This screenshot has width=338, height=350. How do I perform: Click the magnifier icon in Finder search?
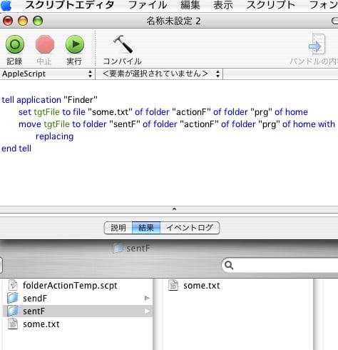229,265
